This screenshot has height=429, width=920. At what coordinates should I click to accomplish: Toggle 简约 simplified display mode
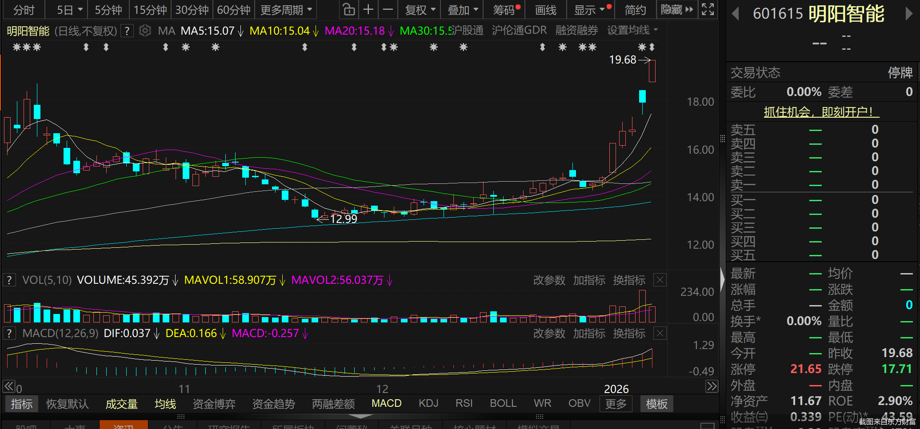[x=635, y=9]
